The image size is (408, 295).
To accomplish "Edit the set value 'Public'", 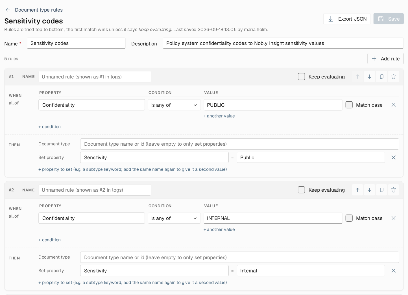I will click(311, 158).
